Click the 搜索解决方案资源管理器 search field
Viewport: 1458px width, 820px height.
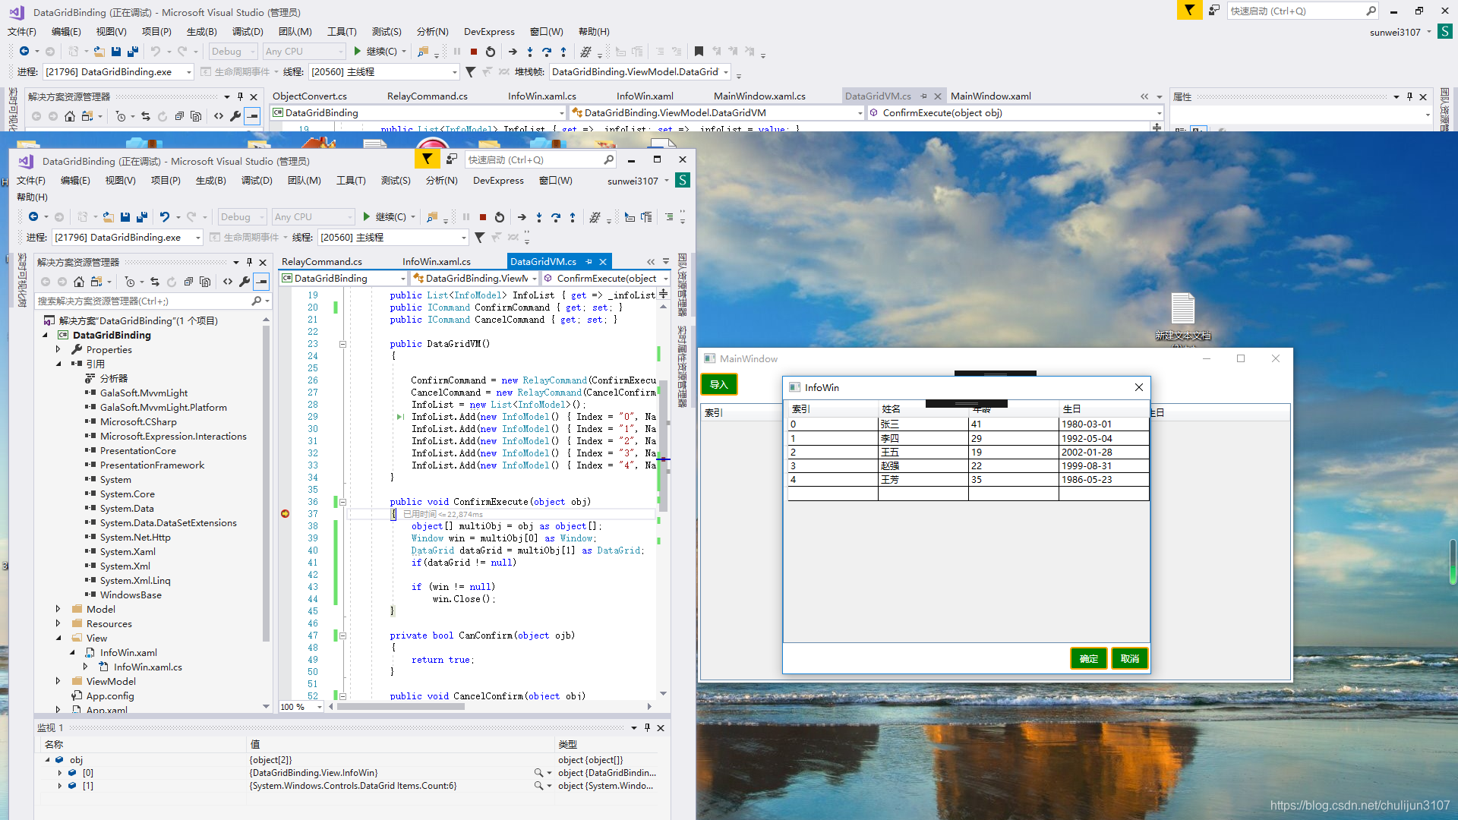144,301
